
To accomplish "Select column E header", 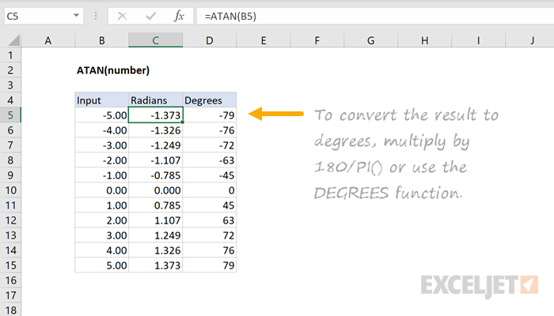I will pos(264,40).
